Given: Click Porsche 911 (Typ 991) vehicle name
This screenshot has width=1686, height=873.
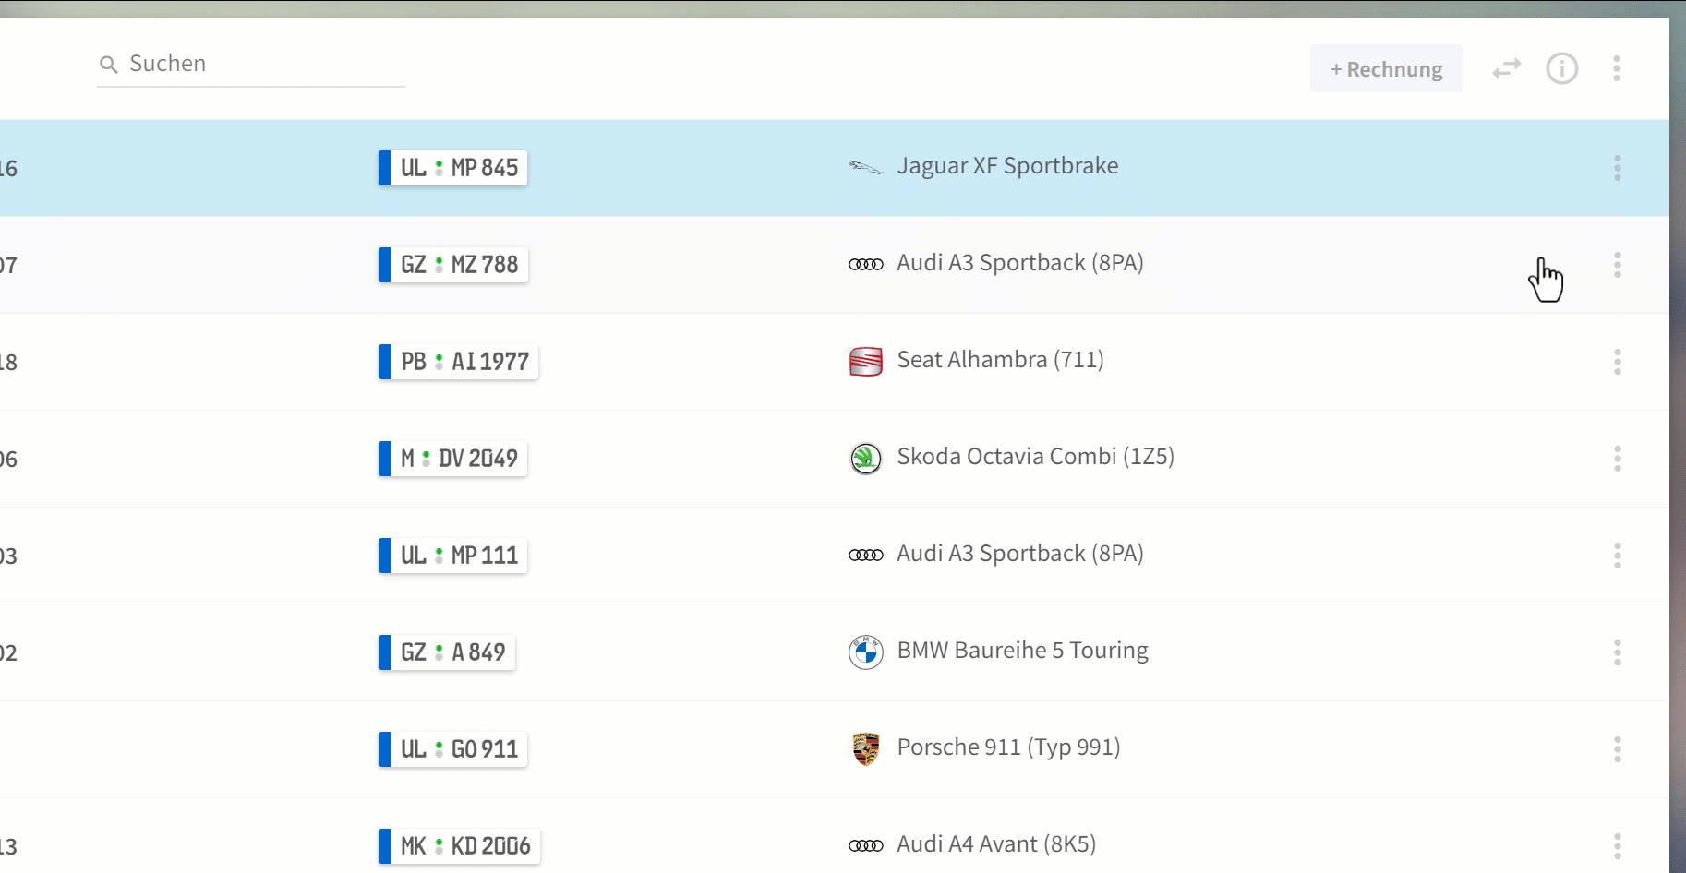Looking at the screenshot, I should pyautogui.click(x=1008, y=747).
